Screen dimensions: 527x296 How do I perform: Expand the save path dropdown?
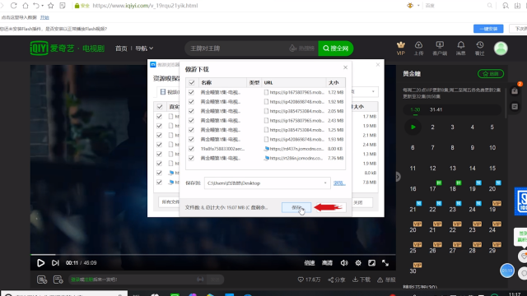coord(325,183)
